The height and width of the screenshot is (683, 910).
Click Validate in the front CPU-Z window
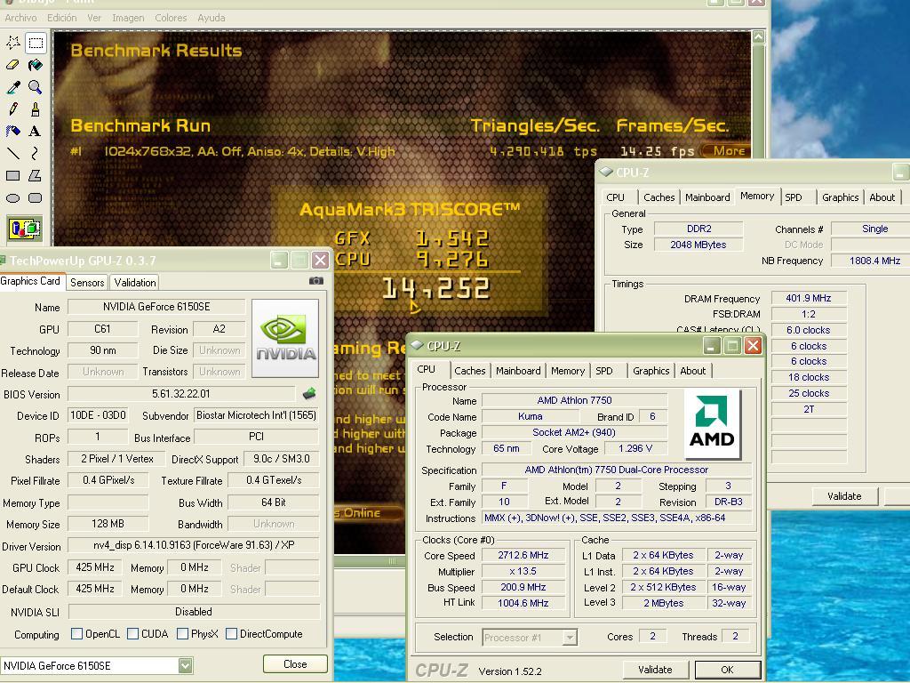(655, 670)
